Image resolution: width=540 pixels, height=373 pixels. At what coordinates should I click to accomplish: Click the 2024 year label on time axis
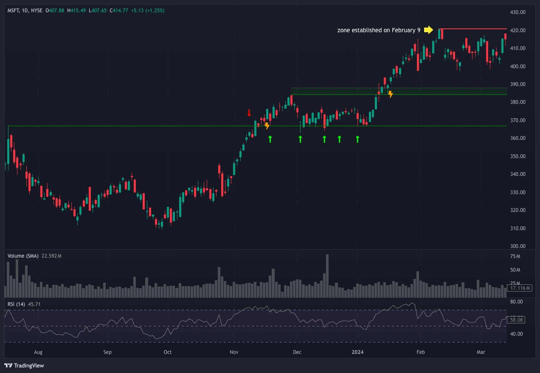(358, 352)
